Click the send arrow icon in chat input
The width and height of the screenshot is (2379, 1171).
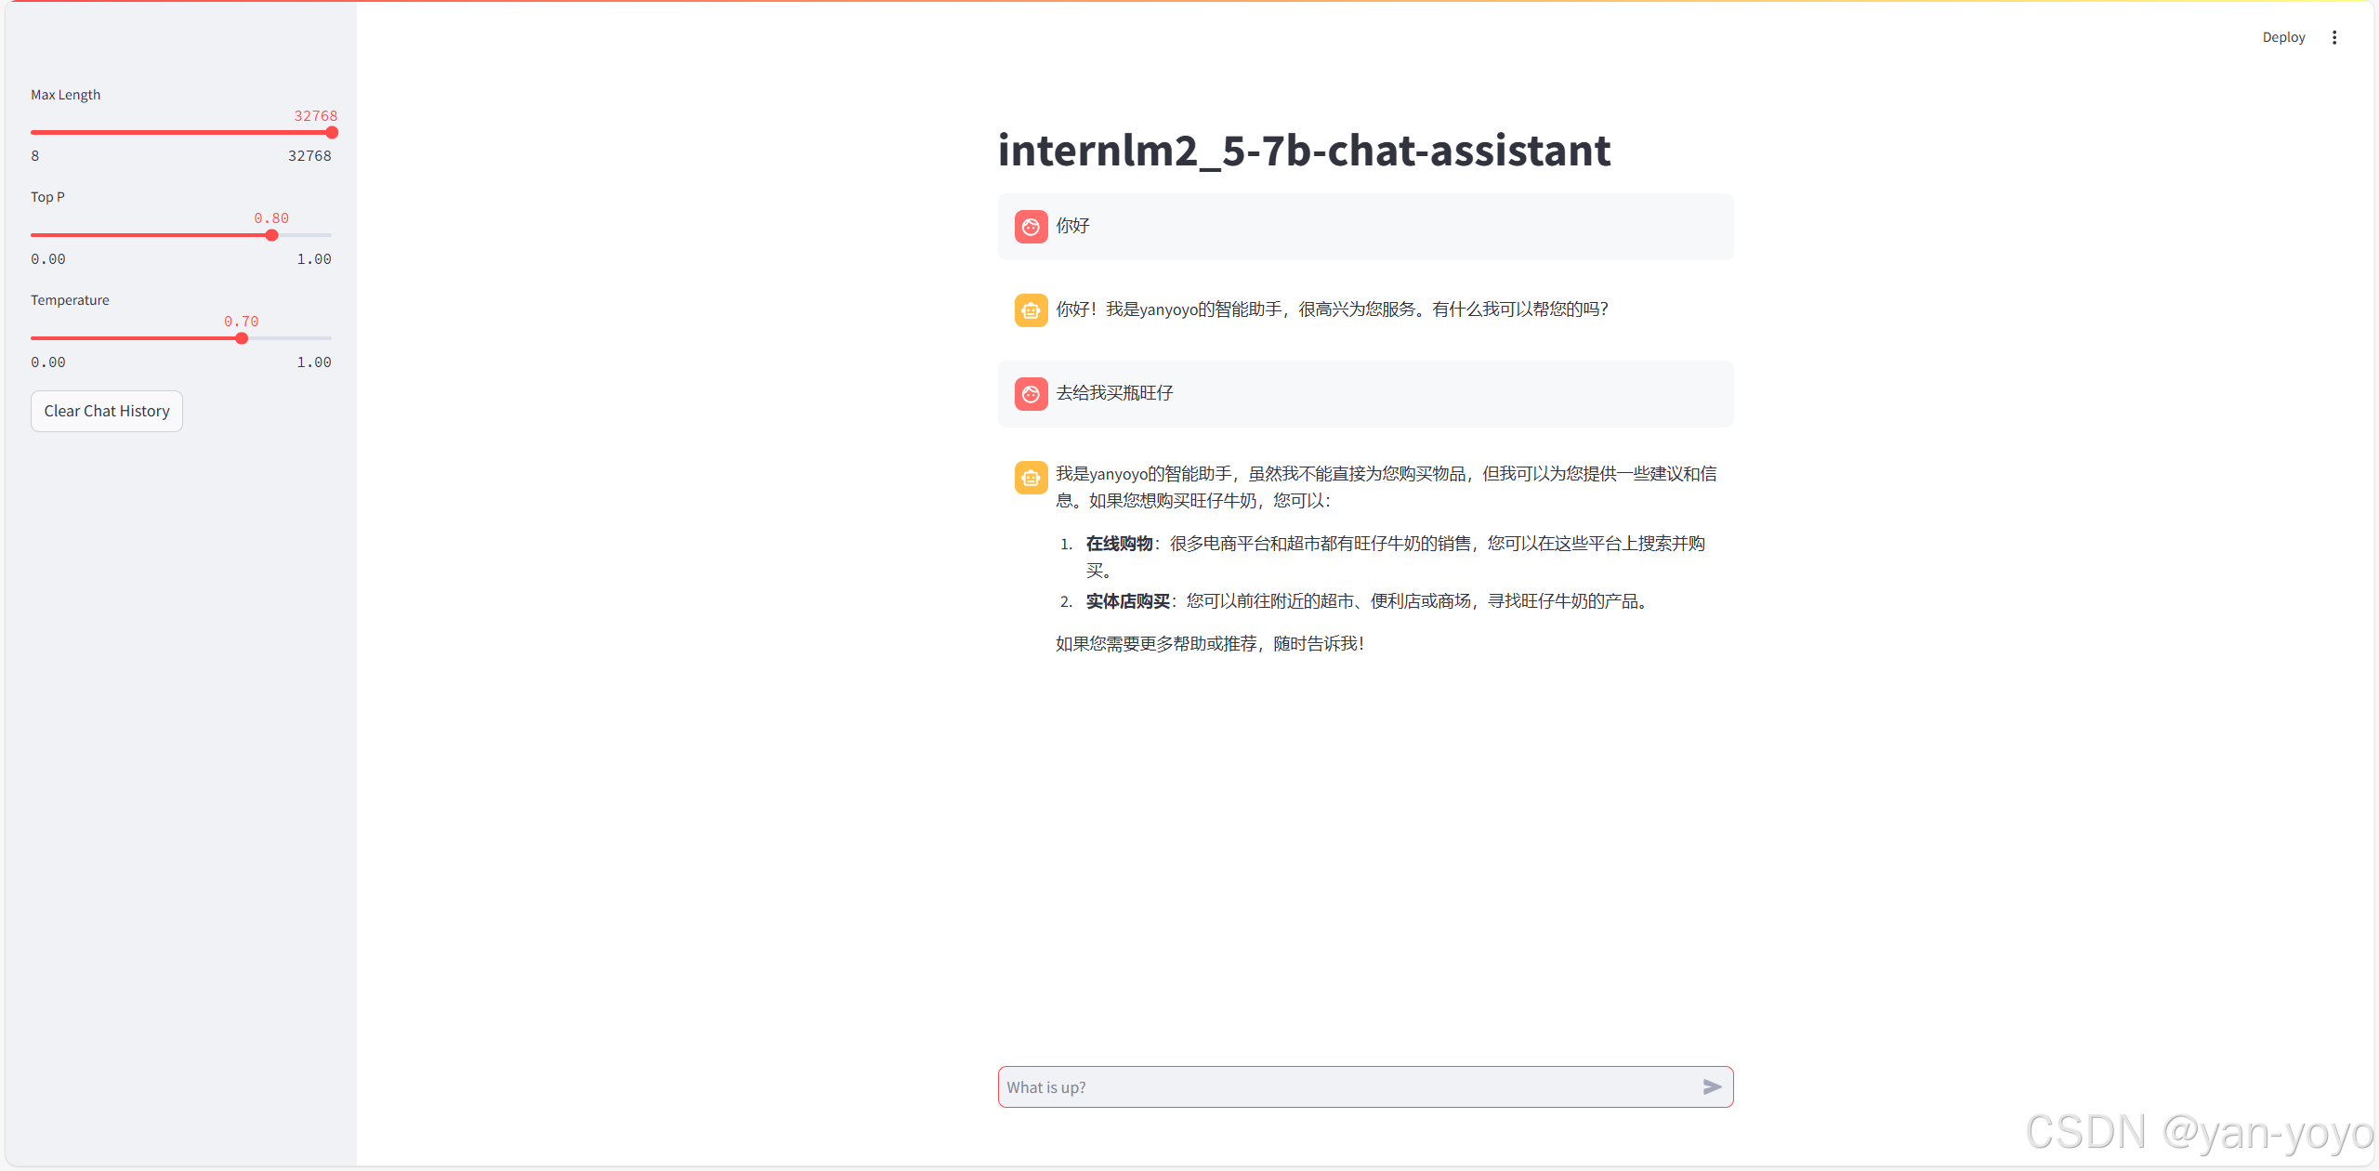pyautogui.click(x=1712, y=1086)
